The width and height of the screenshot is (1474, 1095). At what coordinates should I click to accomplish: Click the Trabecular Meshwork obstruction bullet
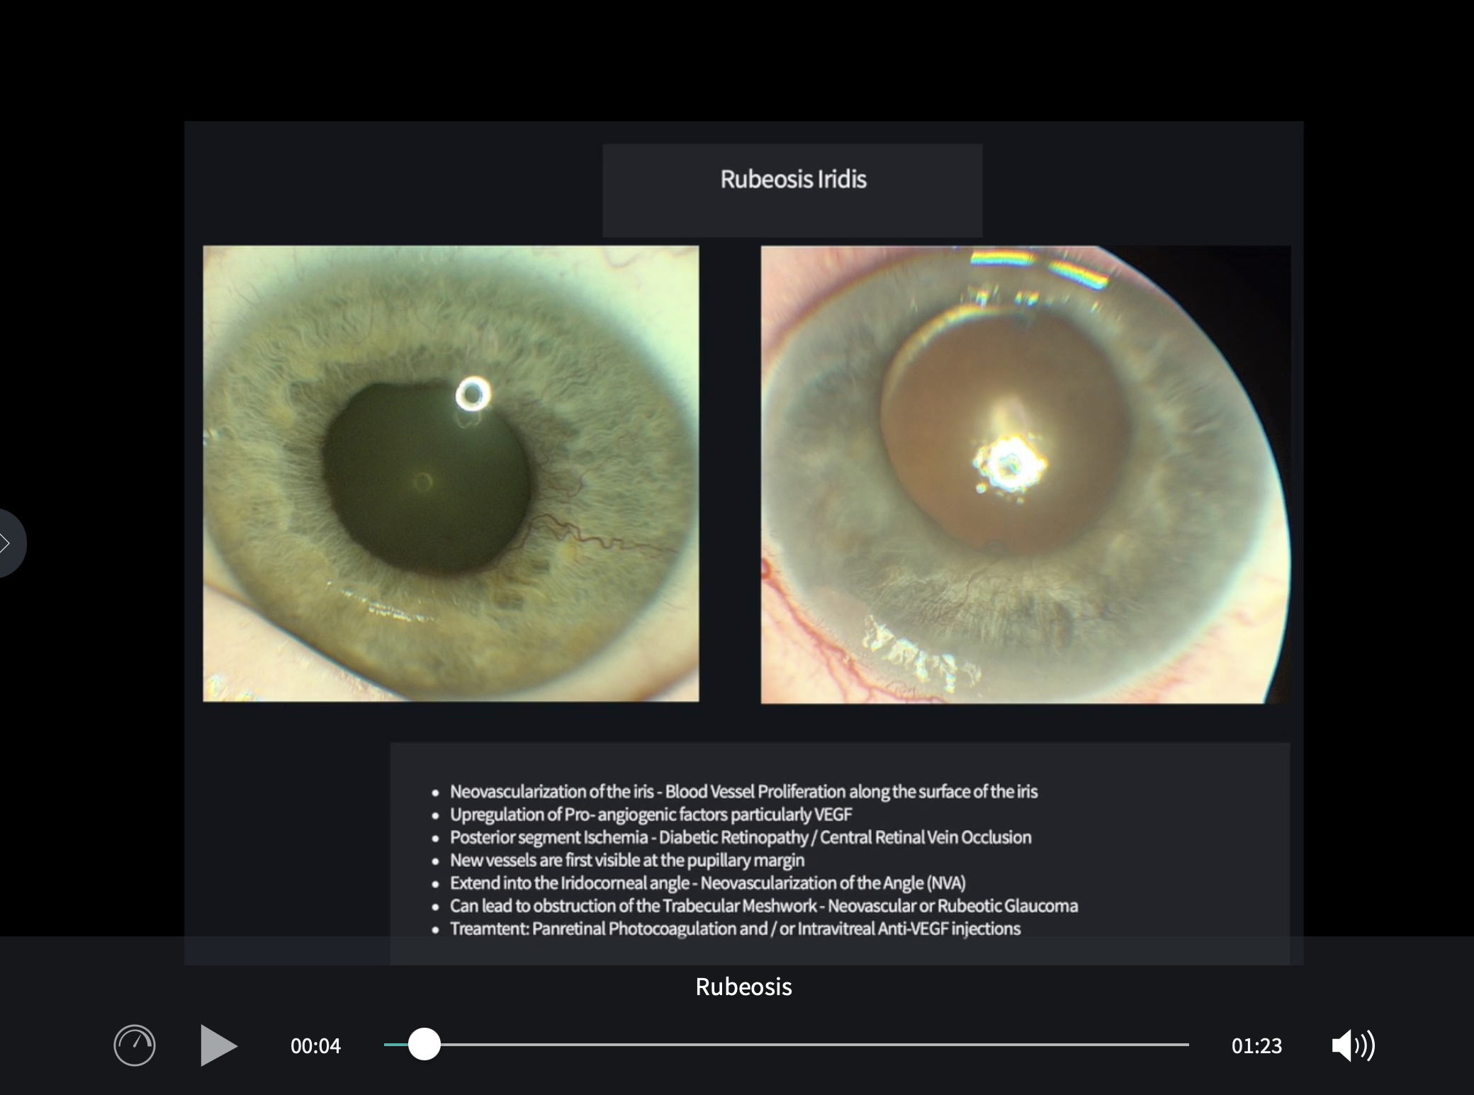(x=763, y=906)
